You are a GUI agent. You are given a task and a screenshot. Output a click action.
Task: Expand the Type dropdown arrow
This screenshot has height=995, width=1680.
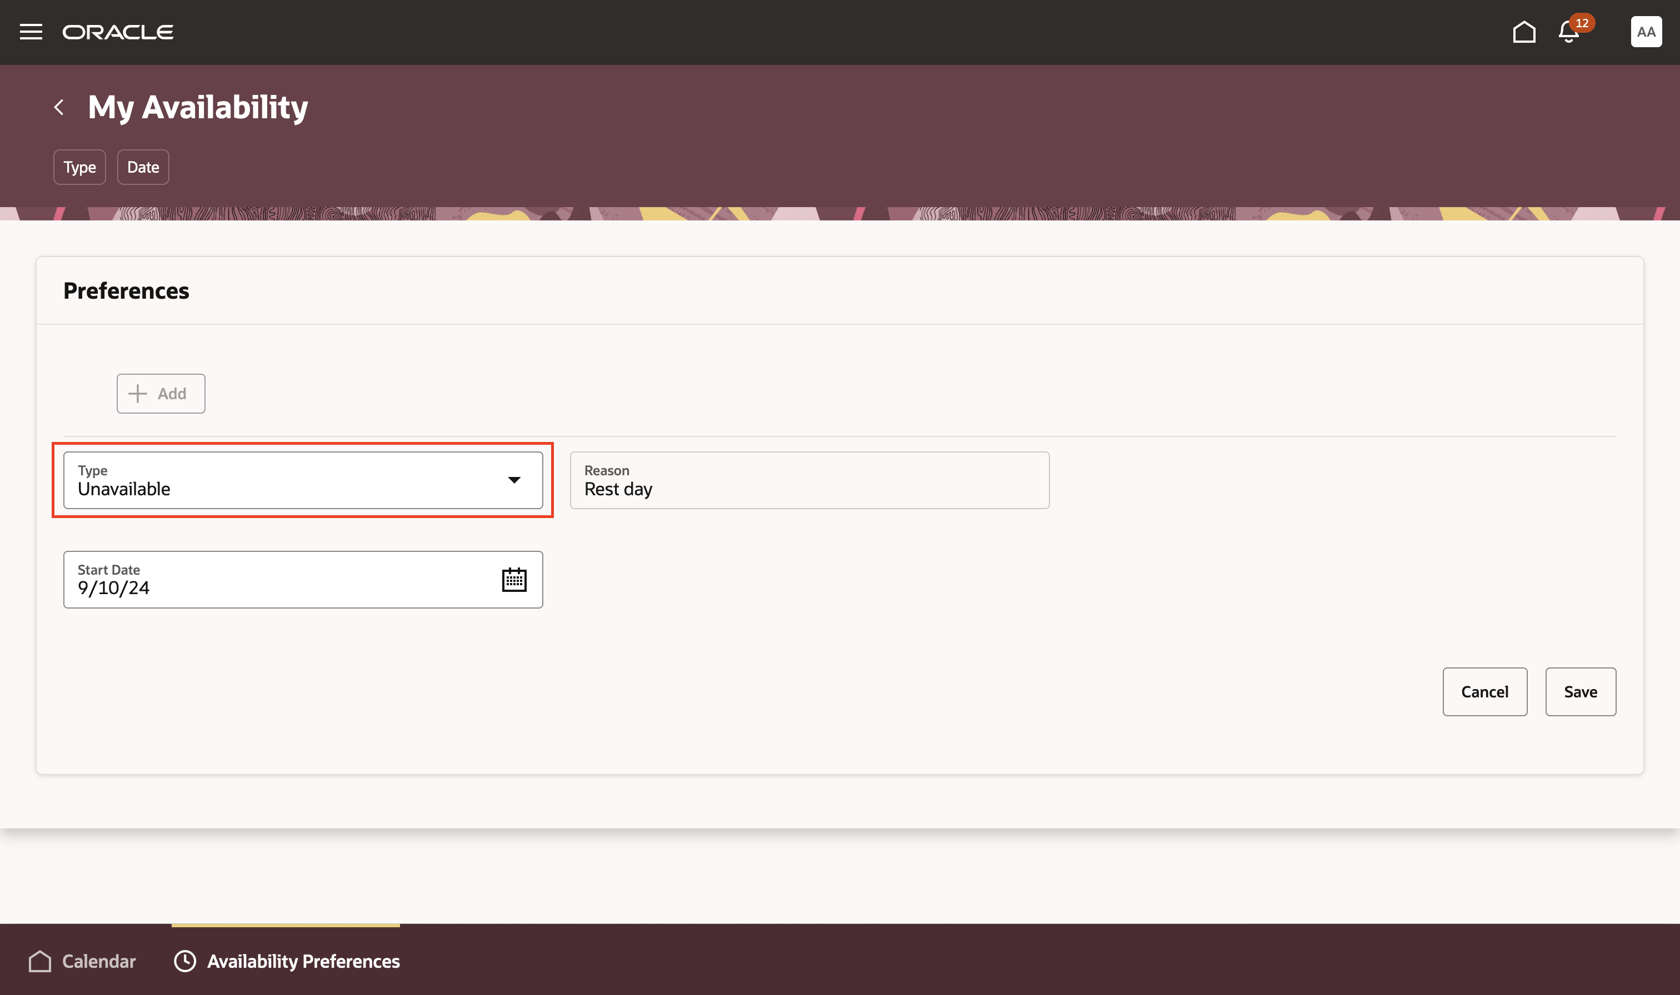tap(514, 480)
